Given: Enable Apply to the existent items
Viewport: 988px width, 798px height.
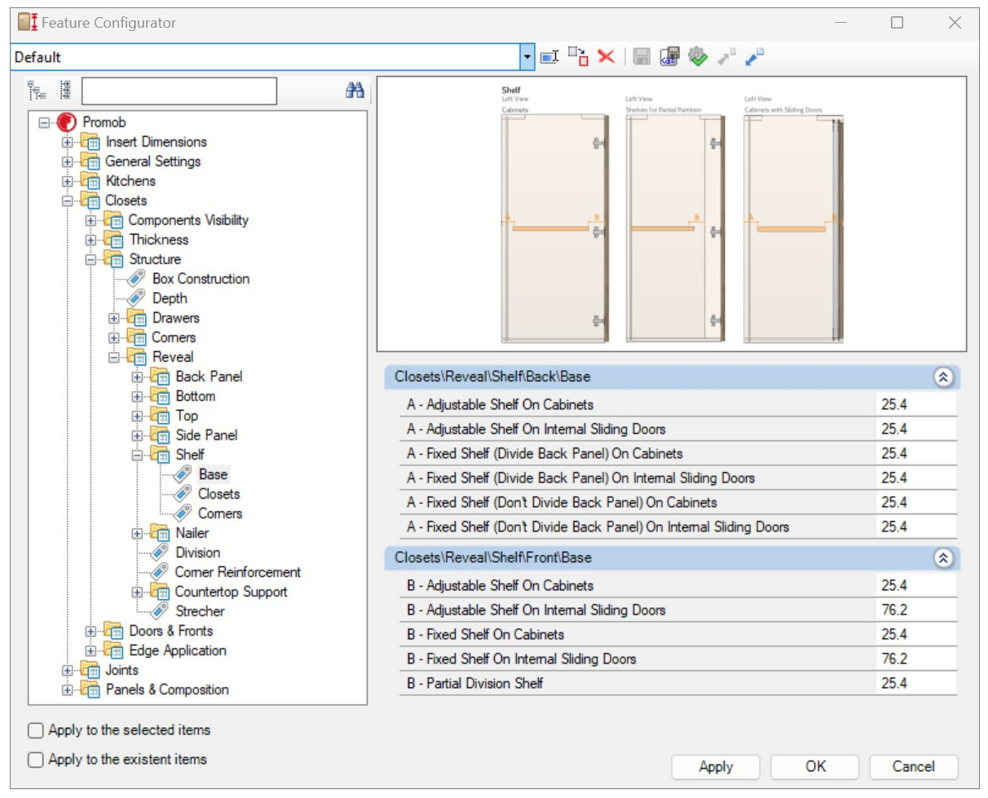Looking at the screenshot, I should [35, 760].
